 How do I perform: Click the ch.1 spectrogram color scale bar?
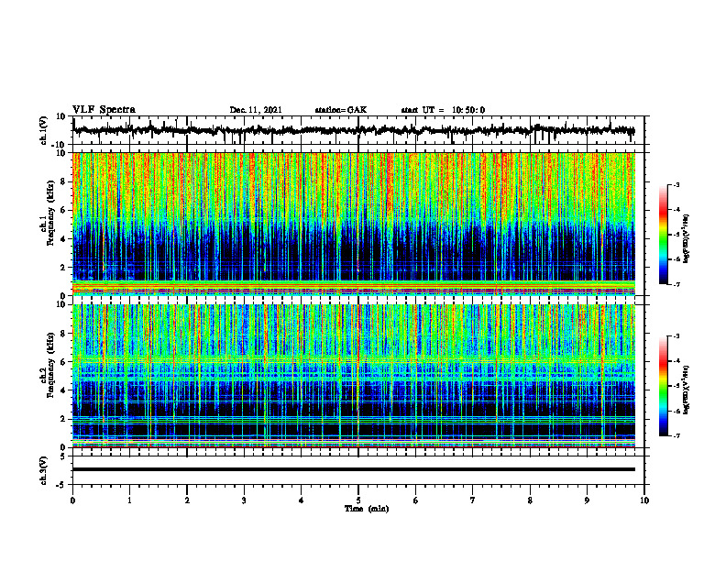coord(664,235)
